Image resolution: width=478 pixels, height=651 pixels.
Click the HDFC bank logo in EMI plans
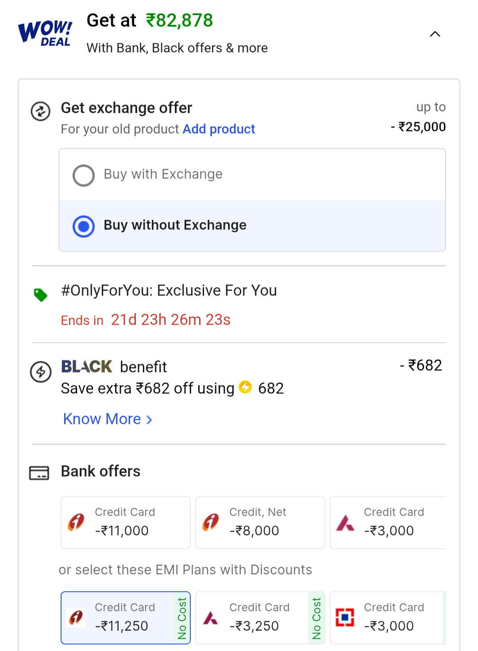pyautogui.click(x=345, y=617)
